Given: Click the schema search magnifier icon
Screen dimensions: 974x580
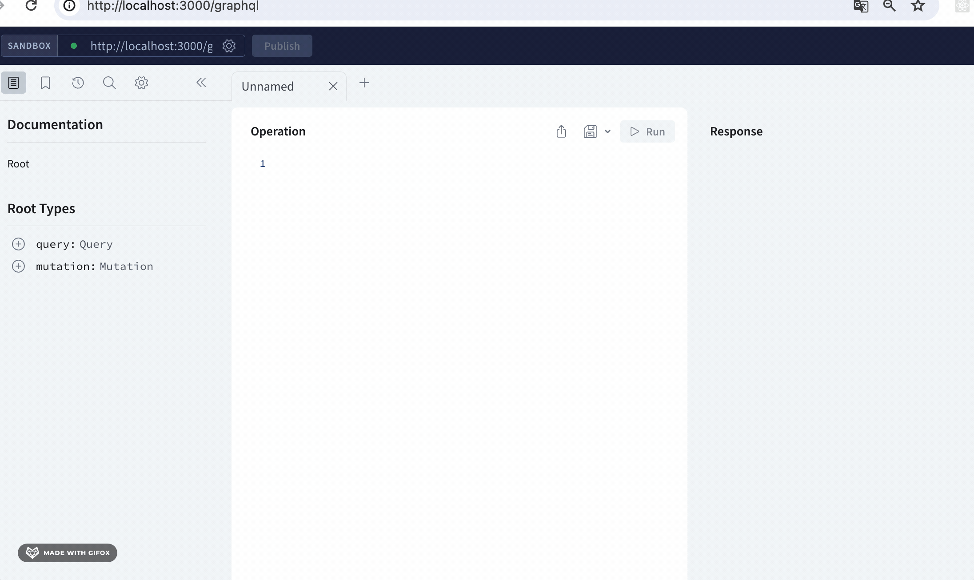Looking at the screenshot, I should [x=109, y=83].
